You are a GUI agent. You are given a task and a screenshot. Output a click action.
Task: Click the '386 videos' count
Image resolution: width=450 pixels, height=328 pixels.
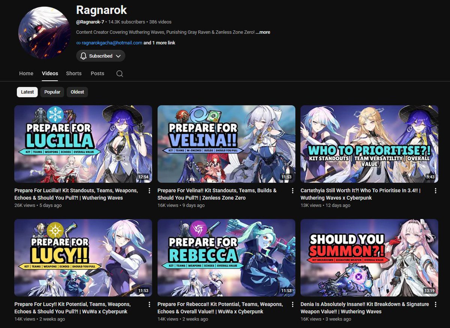(160, 22)
